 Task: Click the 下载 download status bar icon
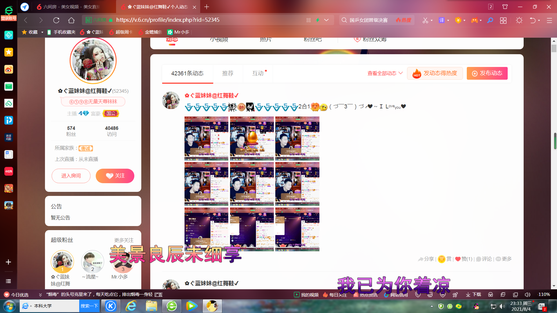(473, 294)
